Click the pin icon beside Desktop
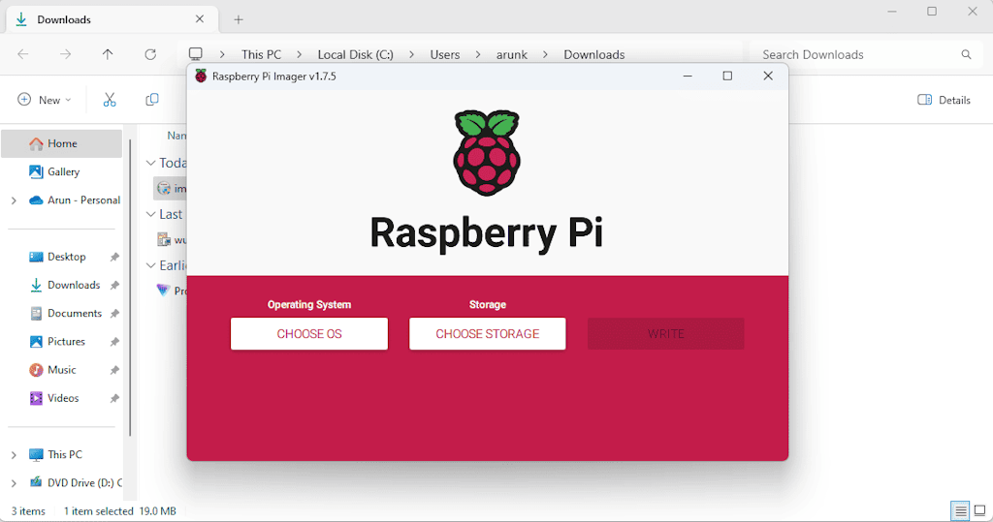The width and height of the screenshot is (993, 522). pos(114,257)
